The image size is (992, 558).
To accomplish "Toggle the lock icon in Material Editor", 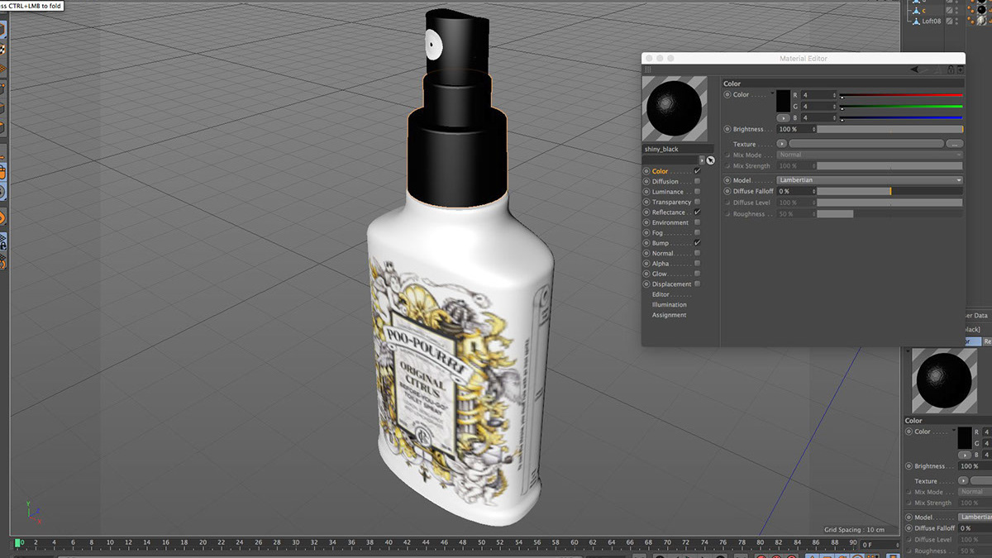I will point(951,70).
